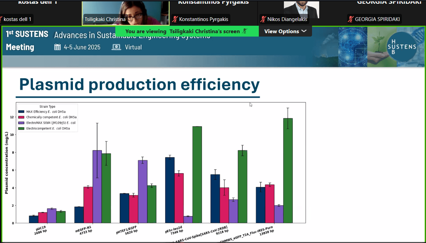The image size is (426, 243).
Task: Click muted mic icon beside kostas dell 1
Action: (1, 19)
